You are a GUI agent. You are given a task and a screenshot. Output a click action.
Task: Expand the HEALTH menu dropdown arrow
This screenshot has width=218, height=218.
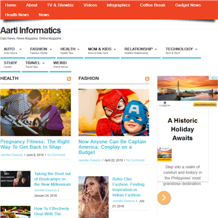tap(79, 49)
